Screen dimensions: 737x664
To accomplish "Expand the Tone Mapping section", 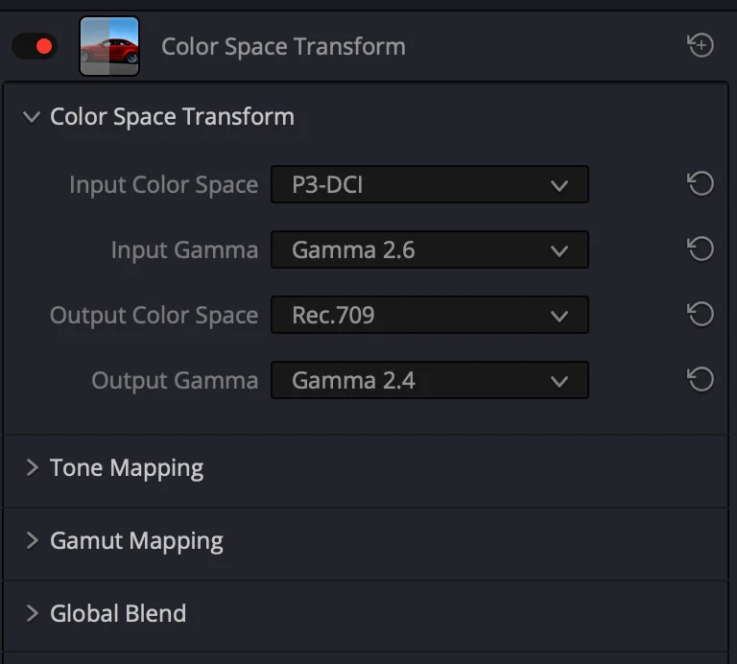I will click(x=32, y=467).
